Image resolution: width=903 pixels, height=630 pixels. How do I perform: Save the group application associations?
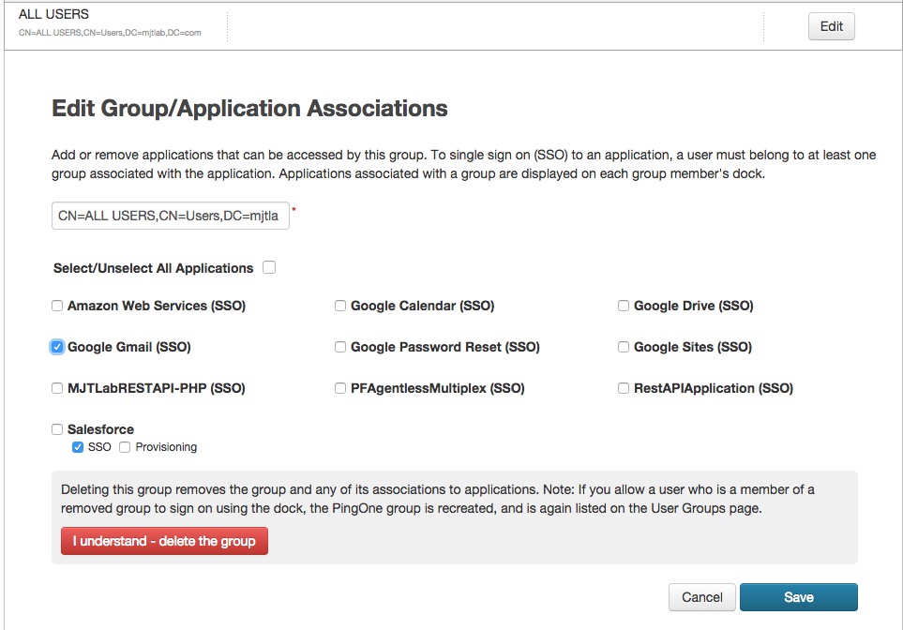[798, 597]
